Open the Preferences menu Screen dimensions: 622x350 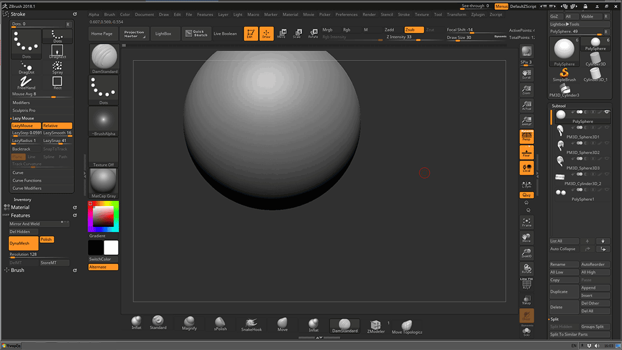point(346,14)
